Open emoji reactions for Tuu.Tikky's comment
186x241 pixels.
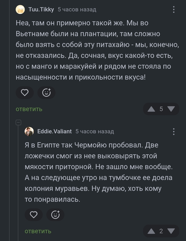[x=47, y=92]
